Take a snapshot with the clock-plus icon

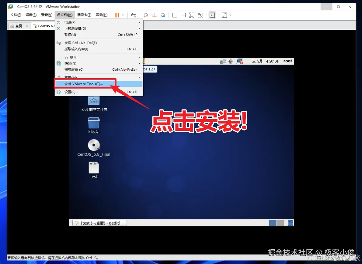[146, 15]
